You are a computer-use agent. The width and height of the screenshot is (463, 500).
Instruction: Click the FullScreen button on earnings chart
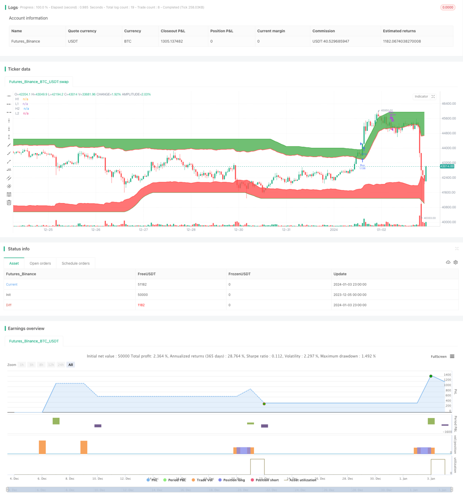pyautogui.click(x=438, y=356)
